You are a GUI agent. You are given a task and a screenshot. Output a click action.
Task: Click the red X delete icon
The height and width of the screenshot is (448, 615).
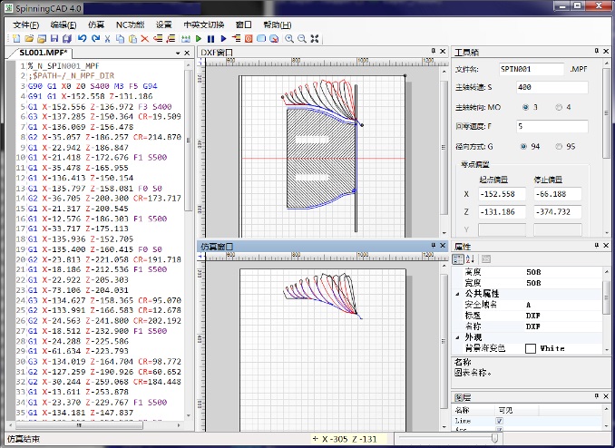coord(145,39)
